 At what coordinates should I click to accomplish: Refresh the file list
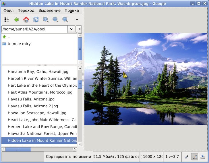[36, 20]
